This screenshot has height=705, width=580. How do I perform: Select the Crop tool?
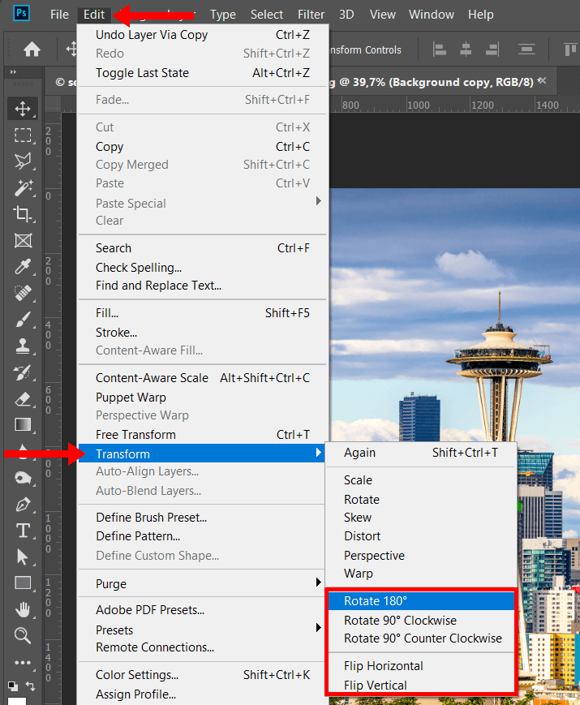[23, 214]
